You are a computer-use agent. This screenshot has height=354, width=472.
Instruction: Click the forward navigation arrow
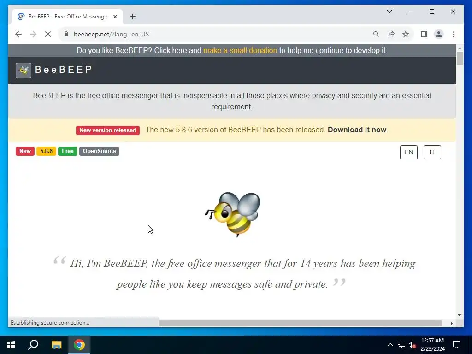pyautogui.click(x=33, y=34)
